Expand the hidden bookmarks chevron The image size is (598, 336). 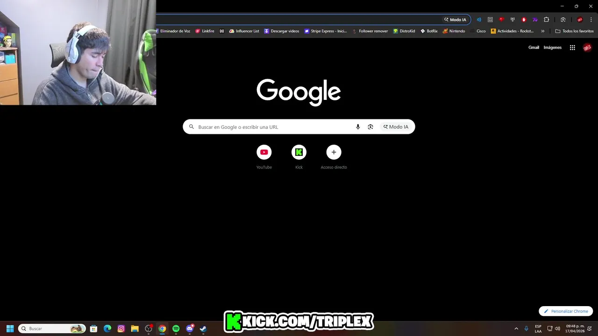coord(542,31)
